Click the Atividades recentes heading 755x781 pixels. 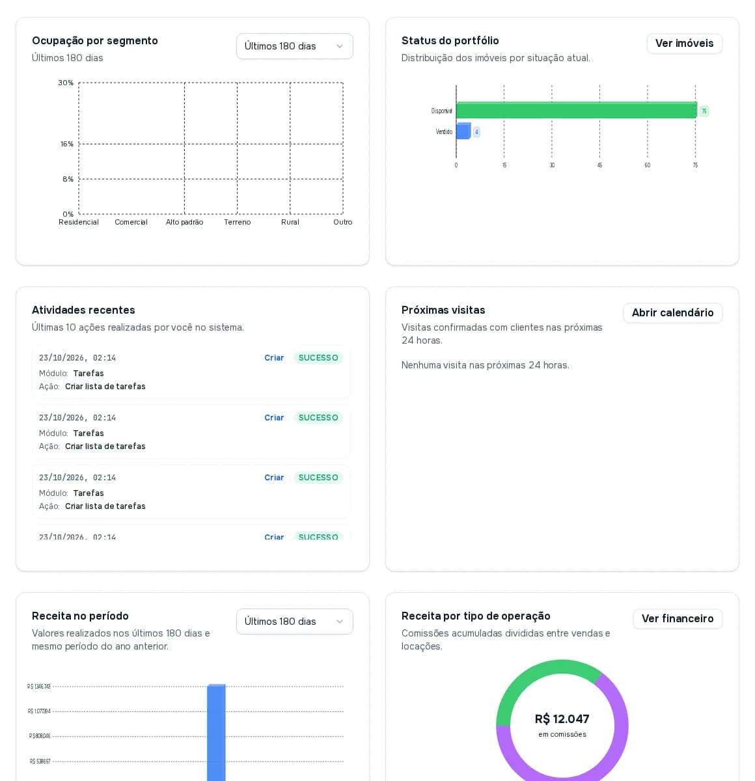(x=83, y=310)
